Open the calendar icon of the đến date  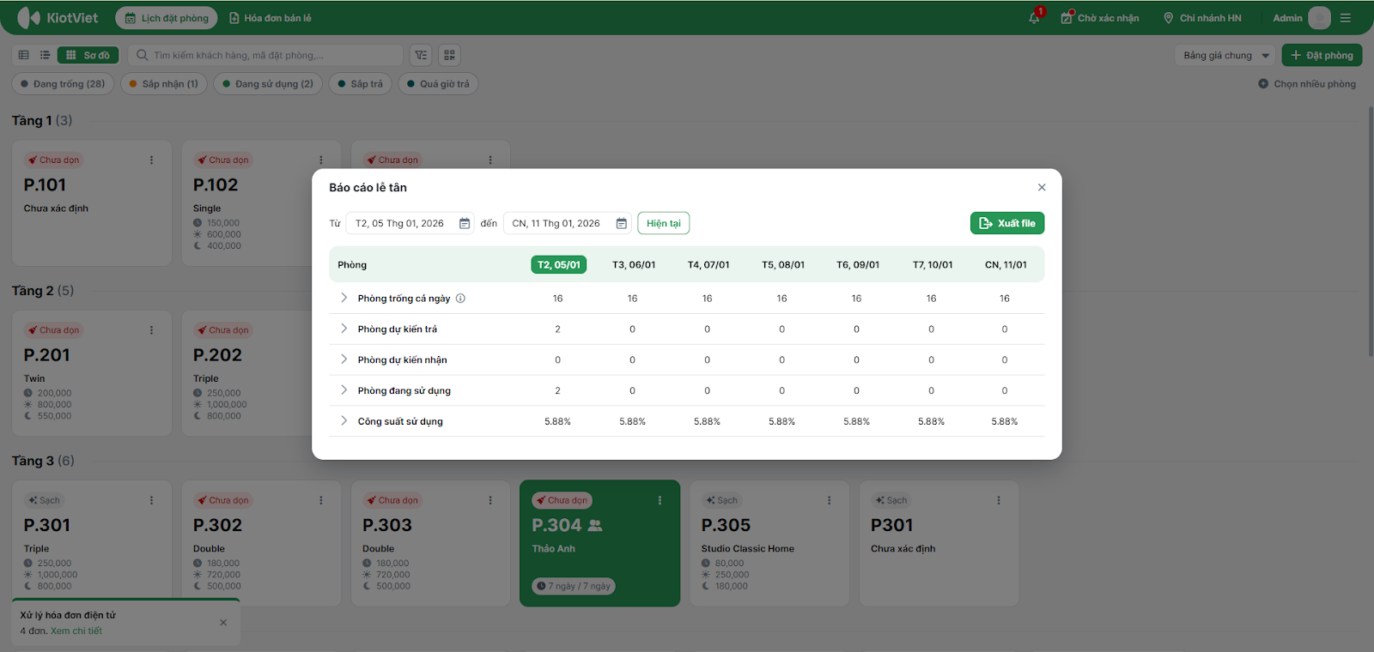point(622,223)
